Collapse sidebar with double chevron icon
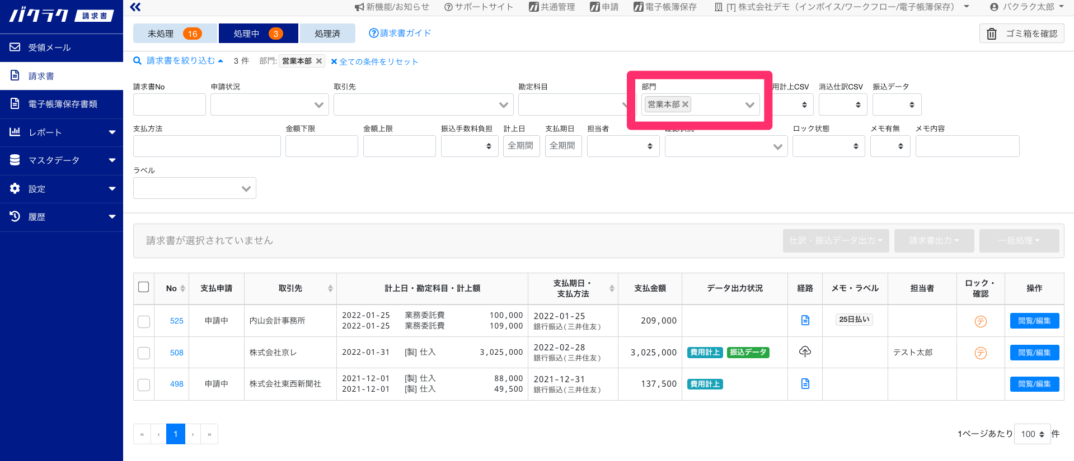 coord(135,7)
